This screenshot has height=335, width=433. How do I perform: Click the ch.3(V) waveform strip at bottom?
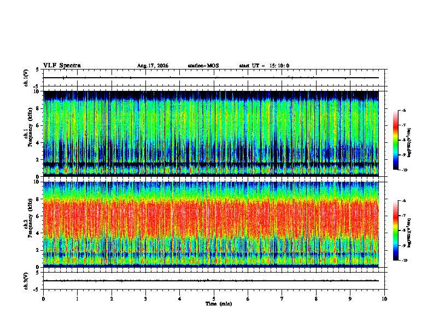[210, 281]
